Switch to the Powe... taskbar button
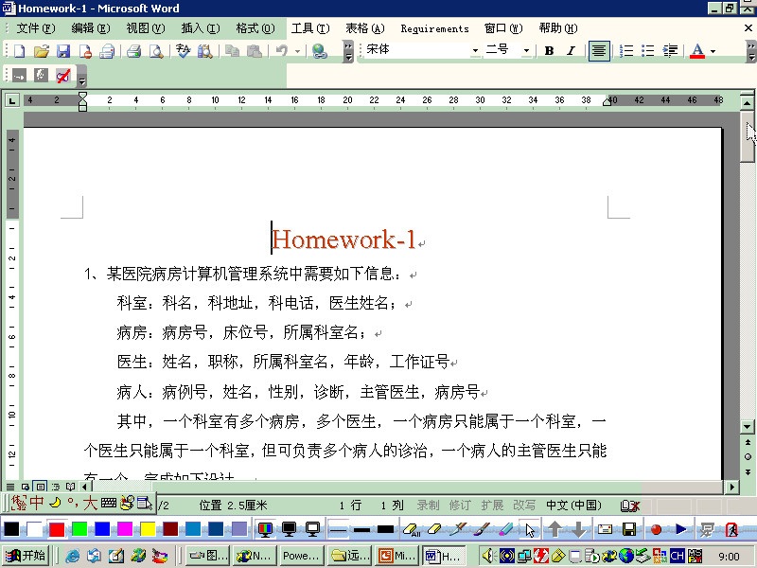757x568 pixels. pyautogui.click(x=301, y=556)
